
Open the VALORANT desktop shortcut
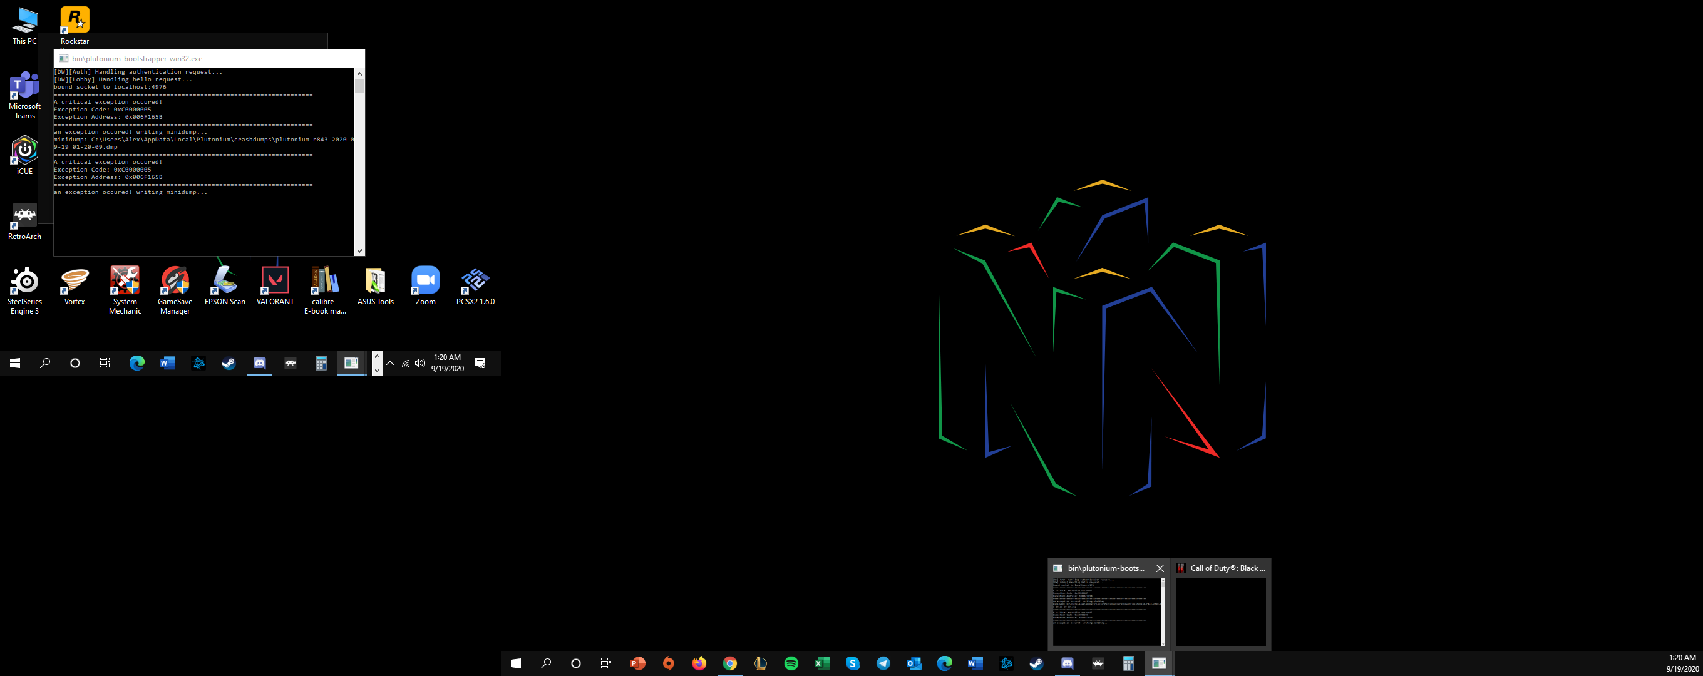275,285
